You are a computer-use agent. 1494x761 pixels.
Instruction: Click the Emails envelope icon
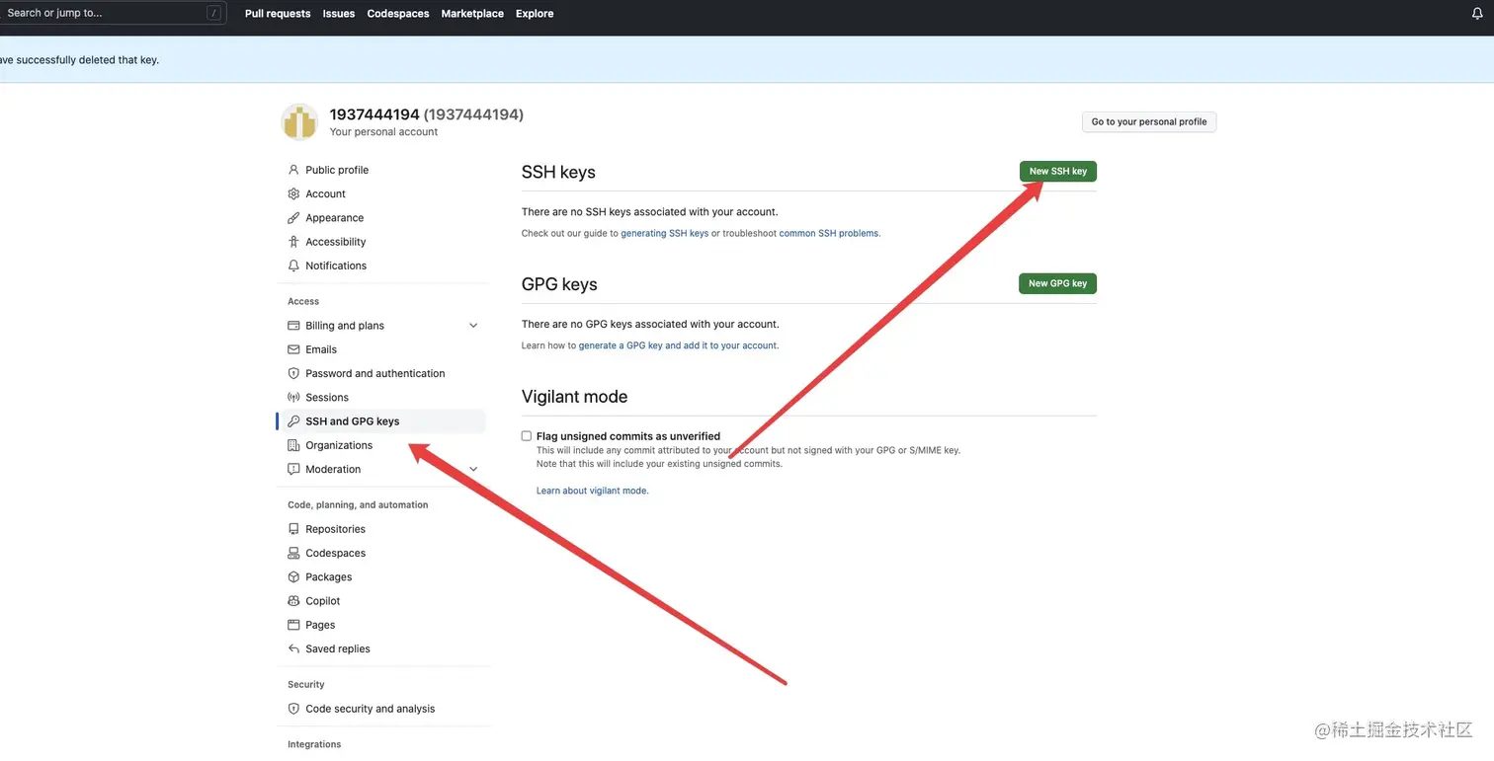(x=293, y=349)
